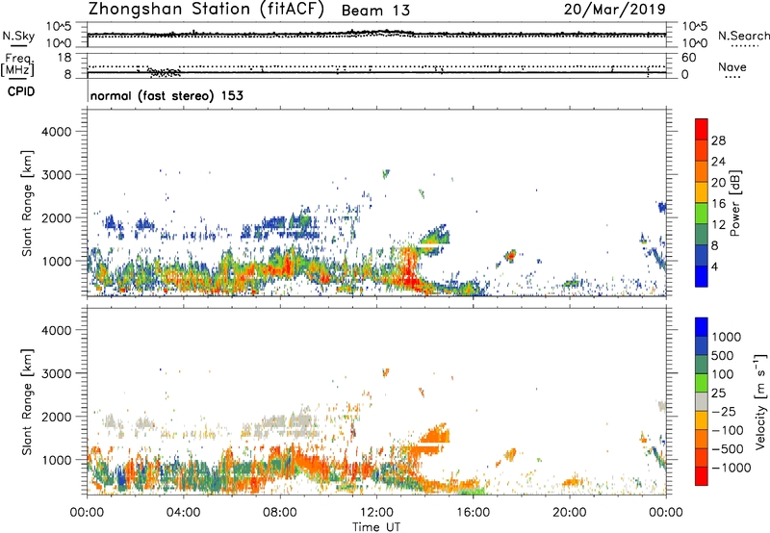
Task: Click the 12:00 time tick label
Action: click(376, 513)
